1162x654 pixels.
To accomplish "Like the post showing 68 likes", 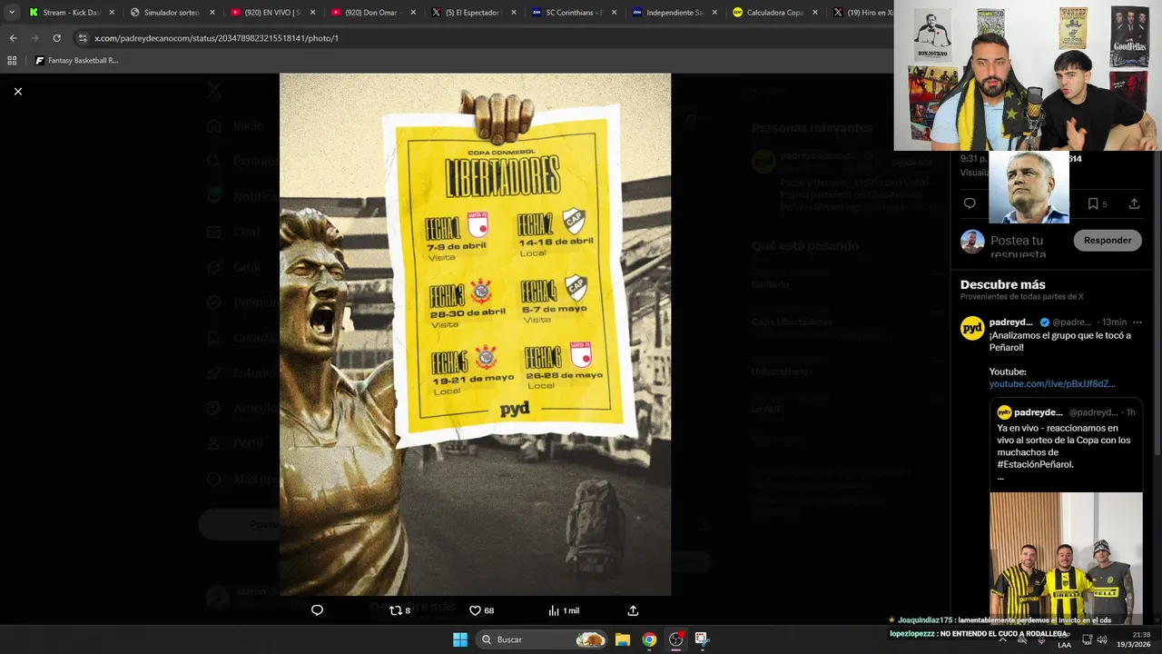I will (x=481, y=610).
